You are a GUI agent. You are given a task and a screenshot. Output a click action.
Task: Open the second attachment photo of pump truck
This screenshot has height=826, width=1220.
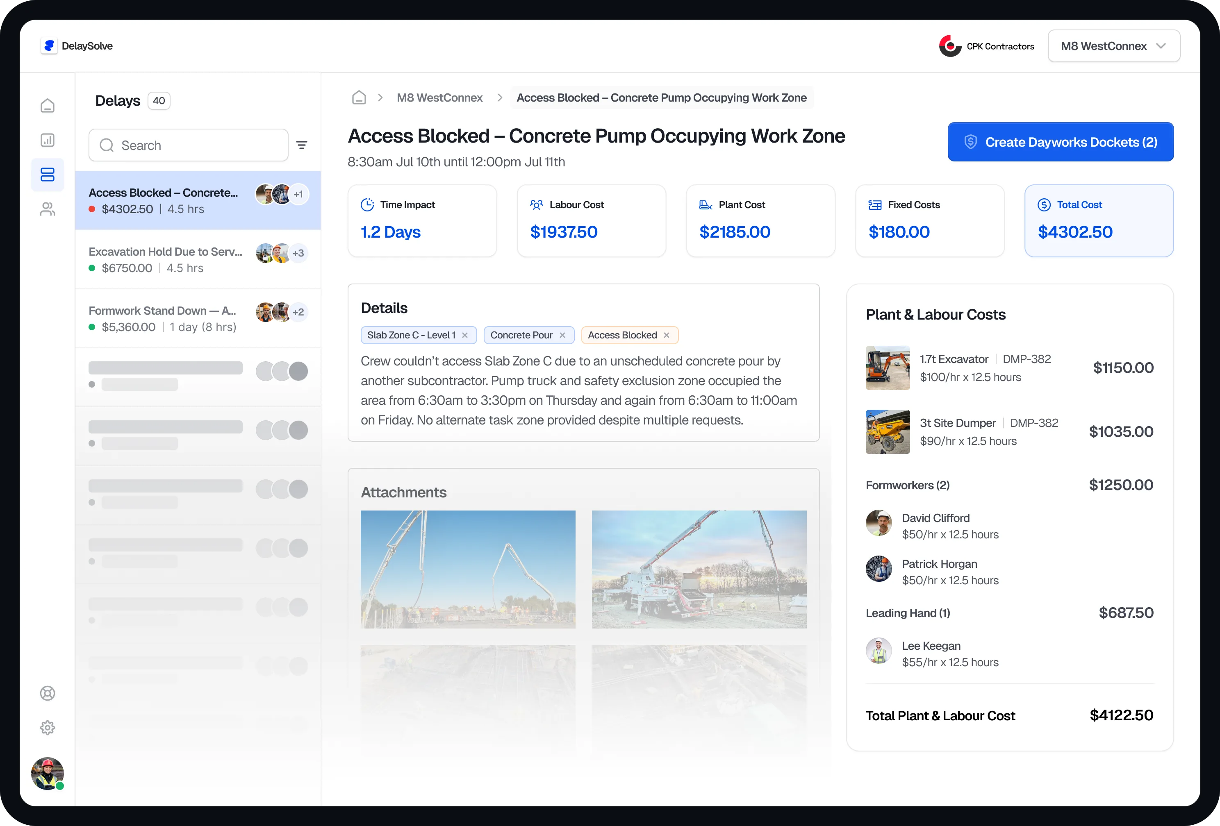tap(699, 570)
